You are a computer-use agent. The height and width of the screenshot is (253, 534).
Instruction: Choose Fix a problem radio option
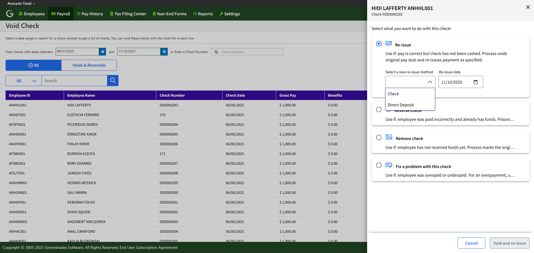379,166
